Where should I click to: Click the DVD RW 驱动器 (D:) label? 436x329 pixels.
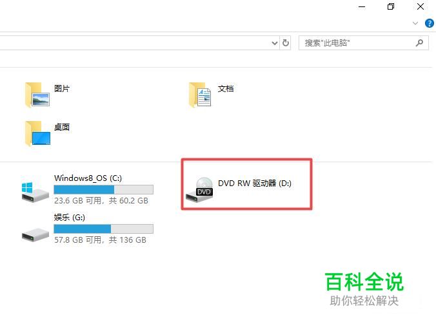tap(255, 183)
